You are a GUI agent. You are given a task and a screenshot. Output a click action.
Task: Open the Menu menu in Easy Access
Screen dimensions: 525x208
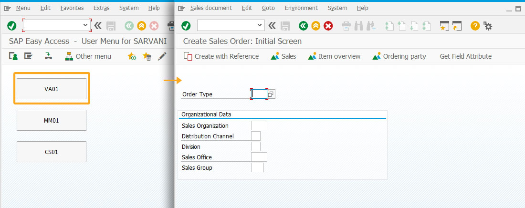coord(23,8)
